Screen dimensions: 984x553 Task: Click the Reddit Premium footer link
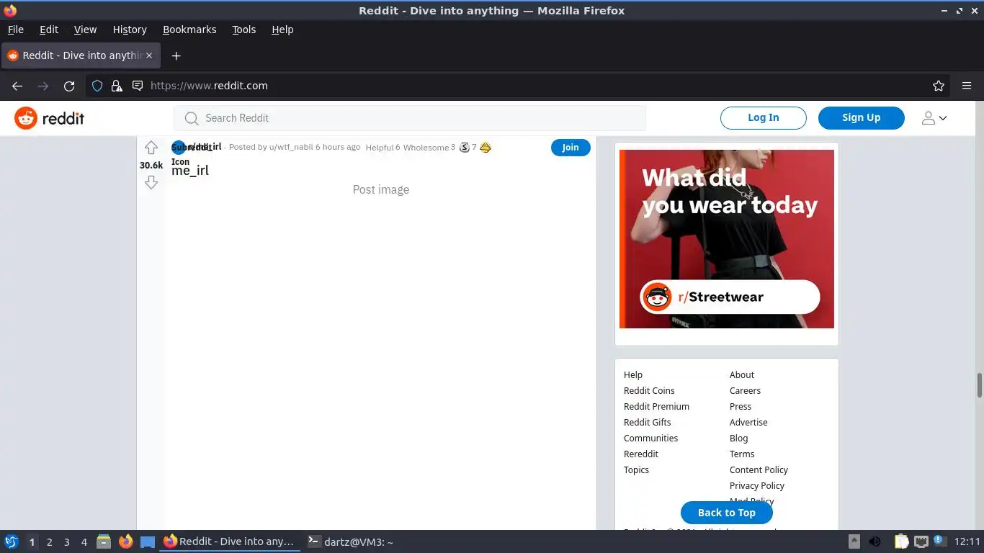(656, 407)
